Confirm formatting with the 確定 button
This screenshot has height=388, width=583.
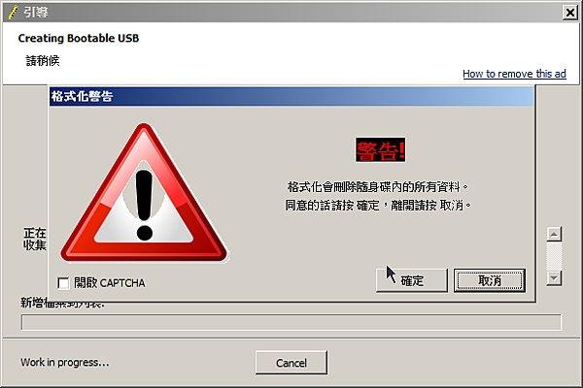(412, 280)
